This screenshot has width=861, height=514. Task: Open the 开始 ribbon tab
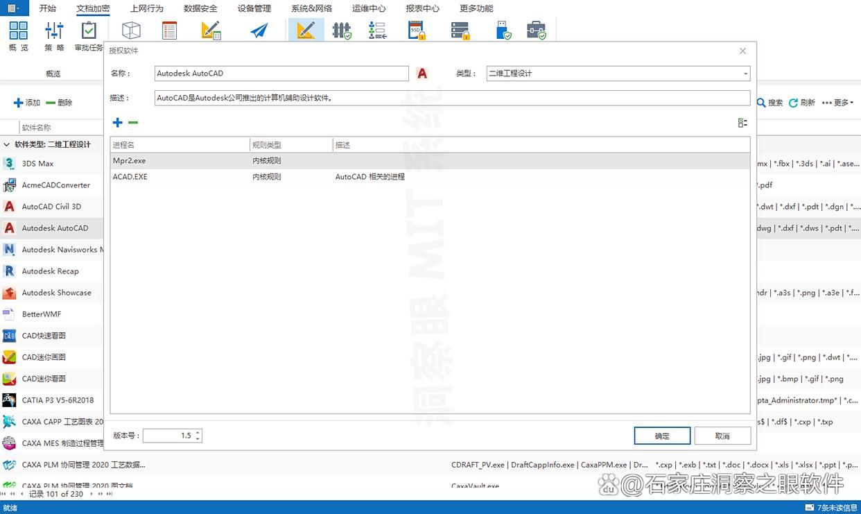pyautogui.click(x=48, y=8)
